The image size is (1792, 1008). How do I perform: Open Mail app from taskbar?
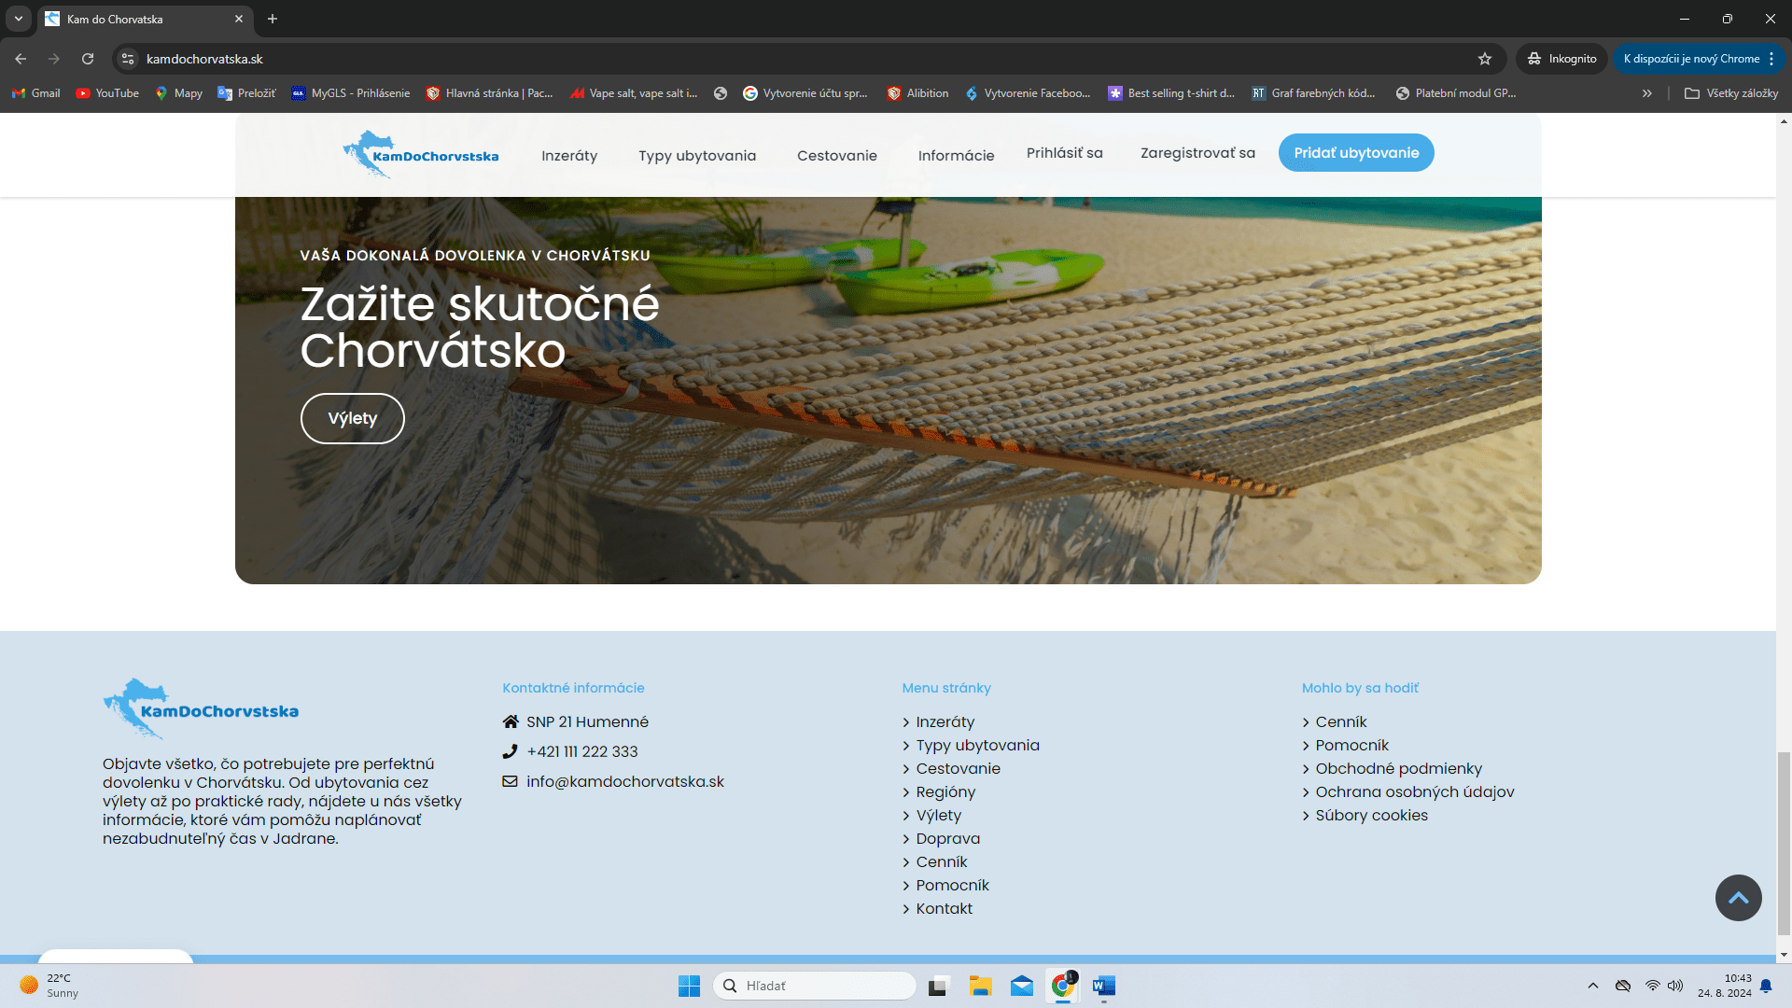[x=1022, y=986]
